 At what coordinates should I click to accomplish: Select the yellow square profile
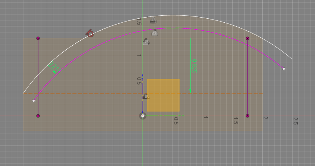pos(163,95)
